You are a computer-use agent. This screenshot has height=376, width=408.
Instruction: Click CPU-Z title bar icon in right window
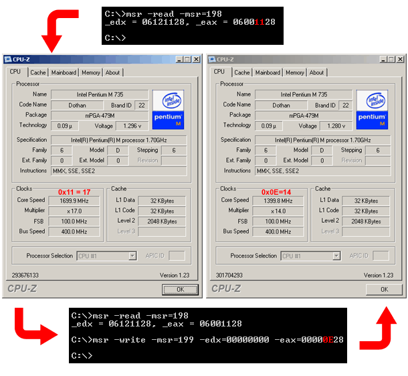point(212,60)
